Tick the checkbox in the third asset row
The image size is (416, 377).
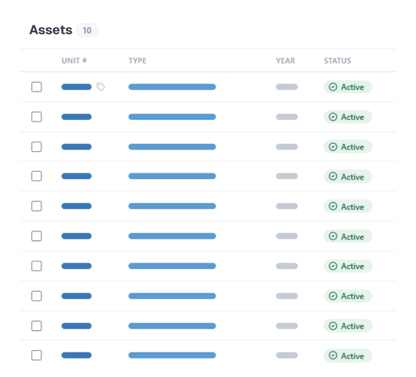tap(37, 146)
